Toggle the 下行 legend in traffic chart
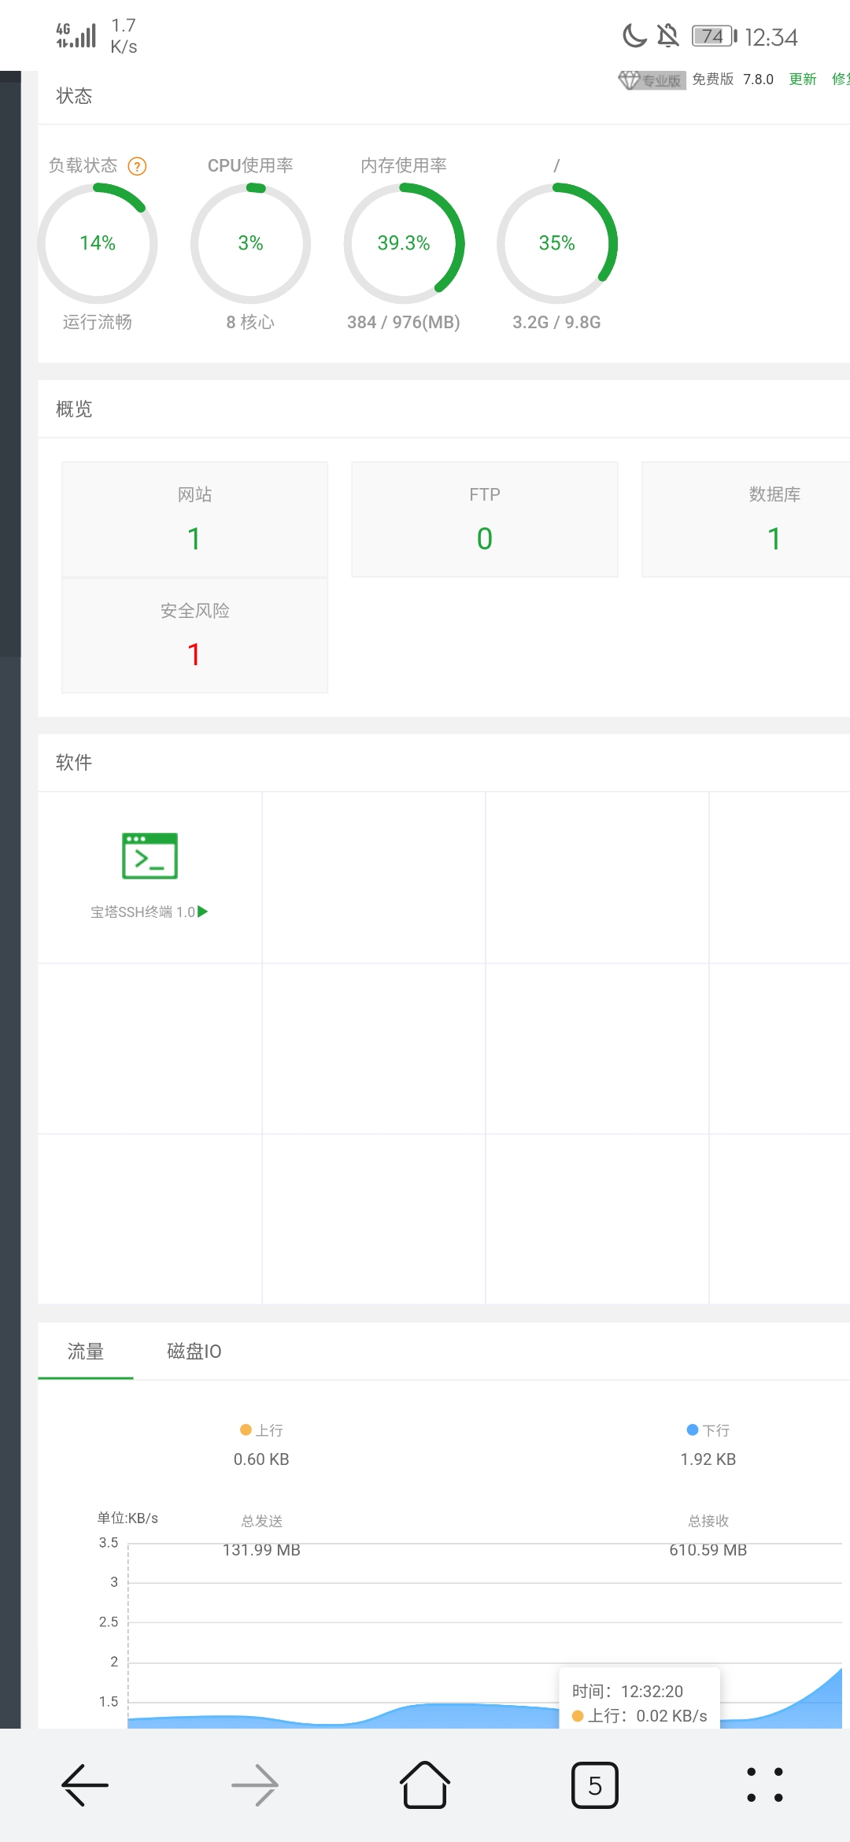This screenshot has width=850, height=1842. [708, 1430]
